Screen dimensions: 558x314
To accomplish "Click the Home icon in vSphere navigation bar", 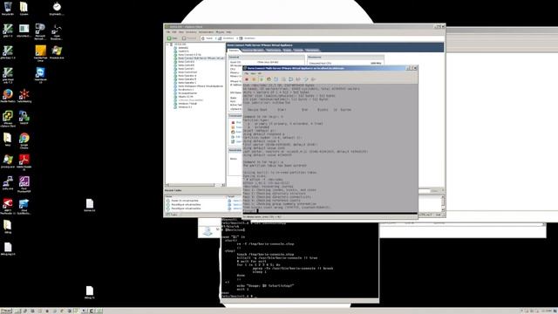I will coord(203,38).
